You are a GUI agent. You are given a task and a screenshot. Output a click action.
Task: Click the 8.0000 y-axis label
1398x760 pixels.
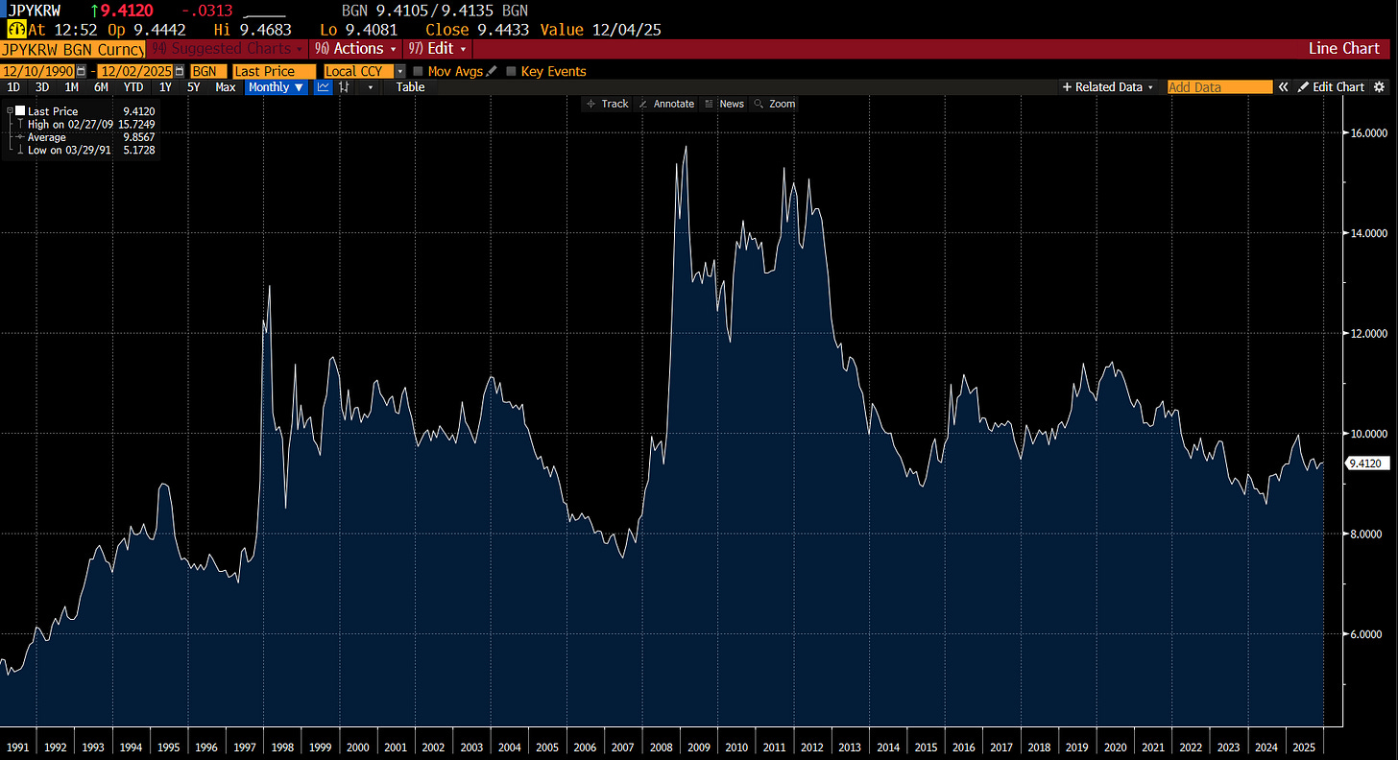click(1368, 534)
